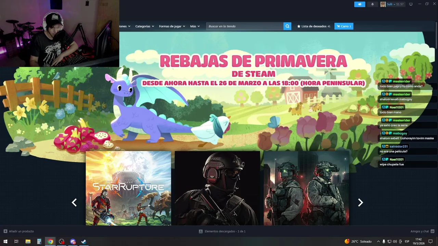This screenshot has width=438, height=246.
Task: Expand the 'Más' store menu
Action: pos(195,26)
